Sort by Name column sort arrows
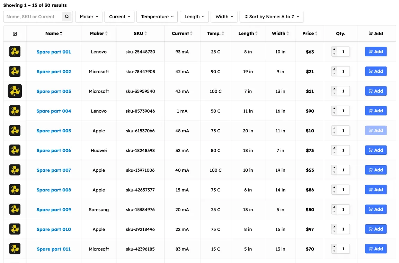 61,34
